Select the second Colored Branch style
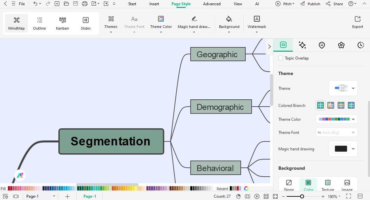 coord(331,105)
